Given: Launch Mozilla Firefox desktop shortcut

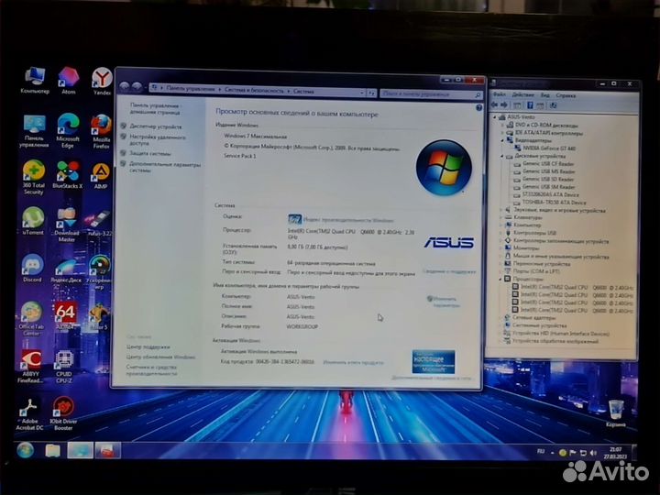Looking at the screenshot, I should tap(101, 131).
